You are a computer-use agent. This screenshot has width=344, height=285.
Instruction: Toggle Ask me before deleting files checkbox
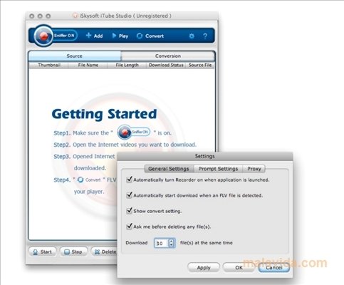coord(129,227)
